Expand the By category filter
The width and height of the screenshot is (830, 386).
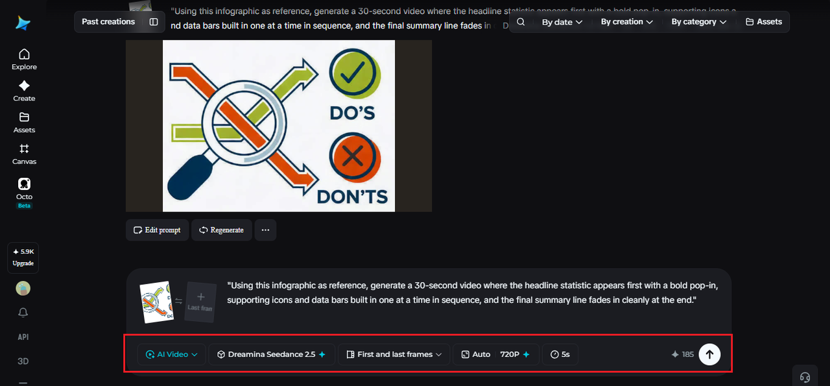click(699, 21)
